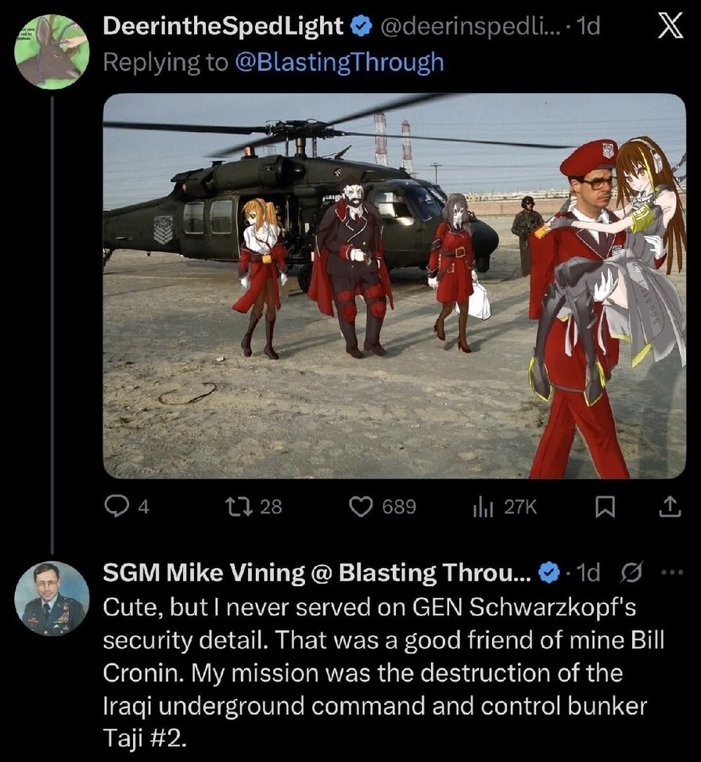
Task: Like DeerintheSpedLight's tweet
Action: click(365, 506)
